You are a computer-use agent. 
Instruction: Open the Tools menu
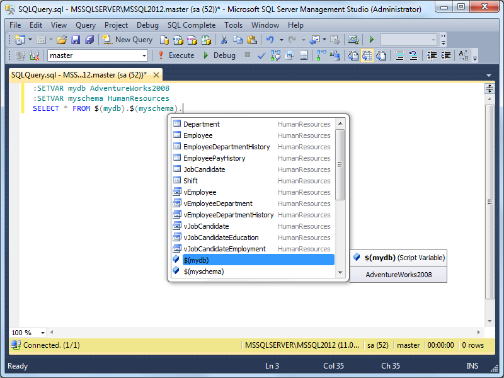(233, 25)
